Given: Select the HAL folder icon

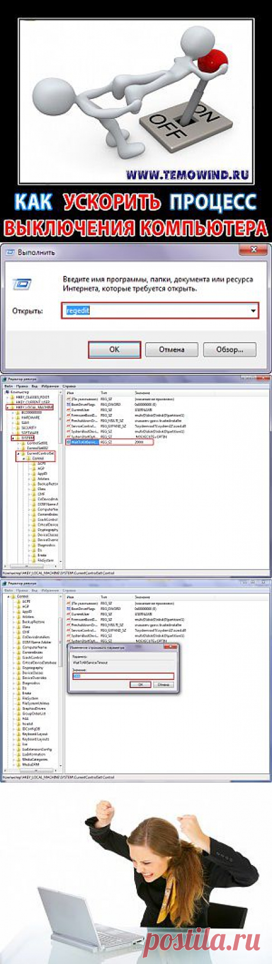Looking at the screenshot, I should (19, 718).
